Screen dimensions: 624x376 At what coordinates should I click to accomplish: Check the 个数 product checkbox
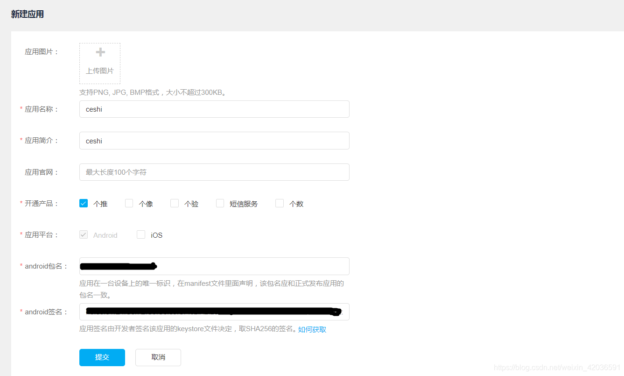coord(280,203)
